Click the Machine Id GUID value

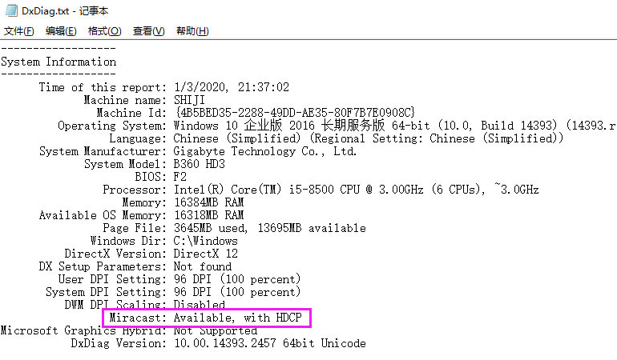pos(295,113)
